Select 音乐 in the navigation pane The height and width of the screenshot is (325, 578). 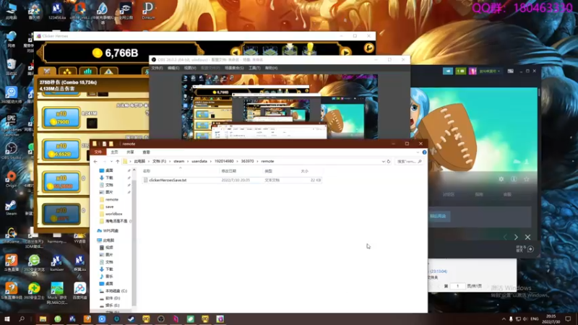[106, 277]
